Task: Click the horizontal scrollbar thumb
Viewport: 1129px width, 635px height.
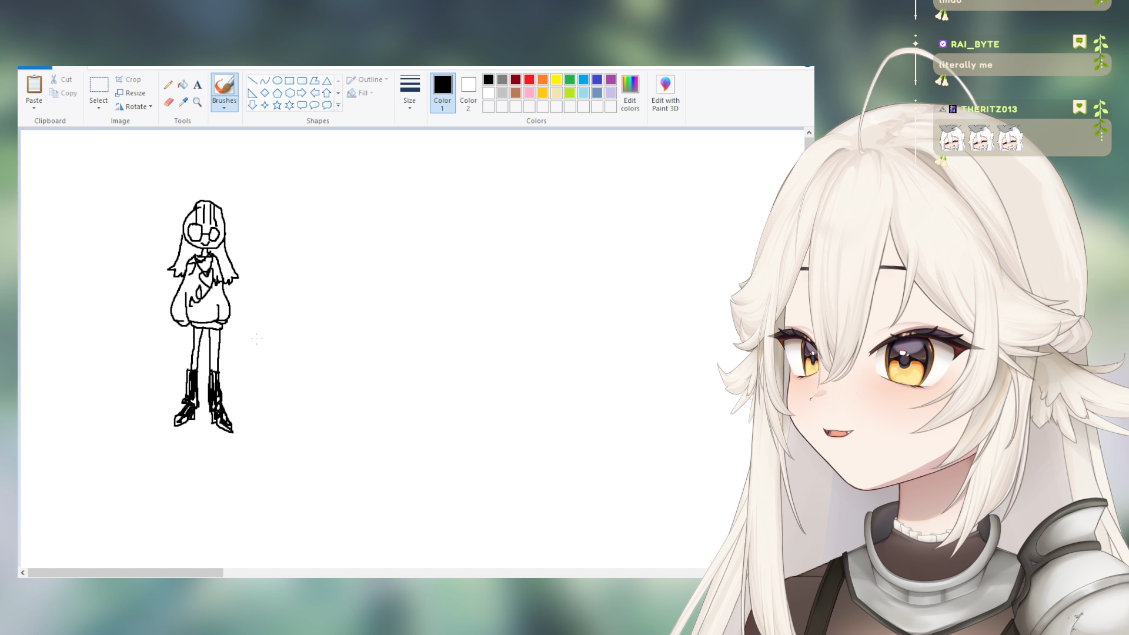Action: click(126, 573)
